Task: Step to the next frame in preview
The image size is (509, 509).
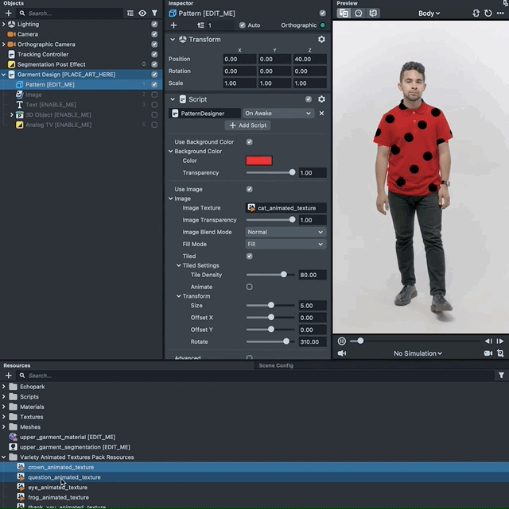Action: [500, 341]
